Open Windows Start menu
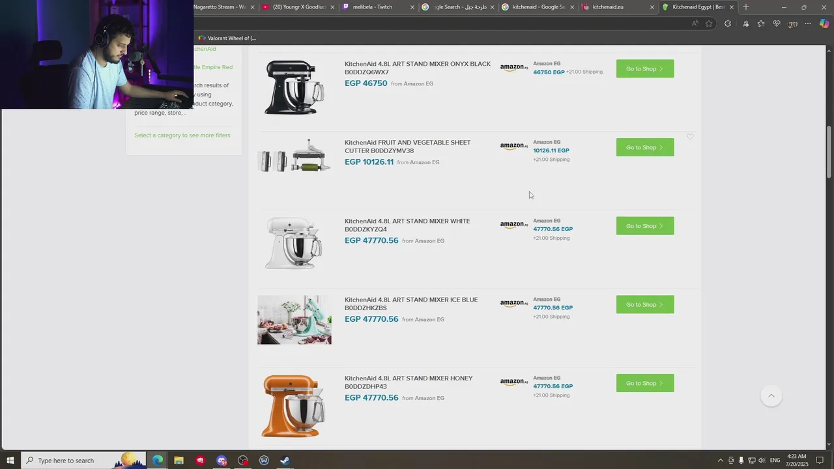 tap(10, 461)
